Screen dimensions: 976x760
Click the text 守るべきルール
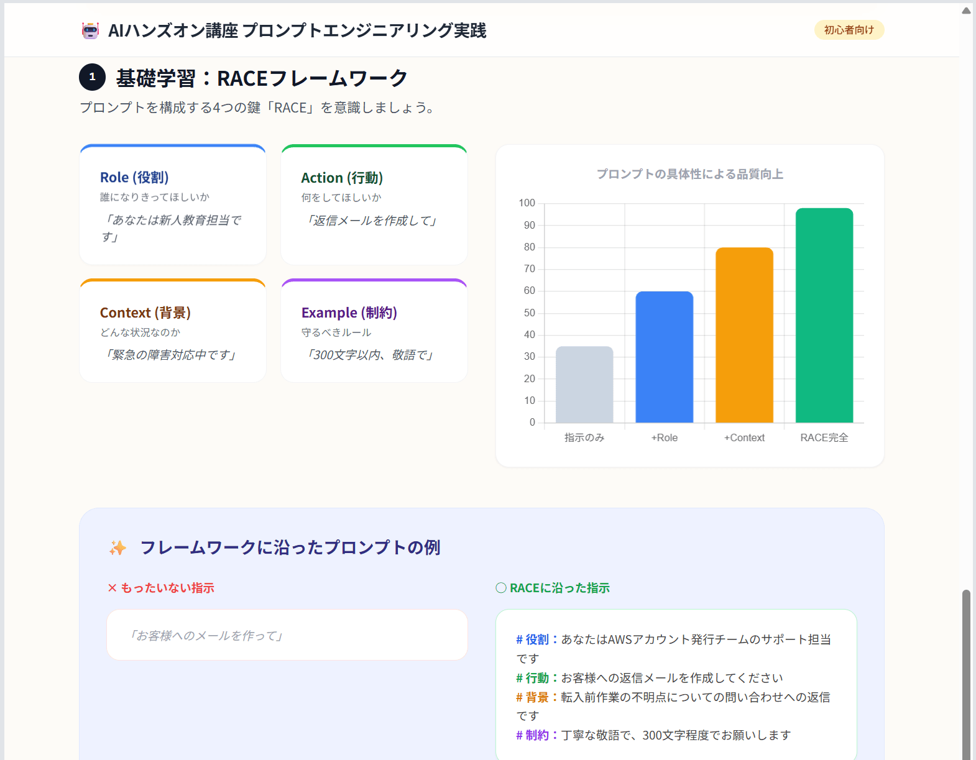coord(336,332)
